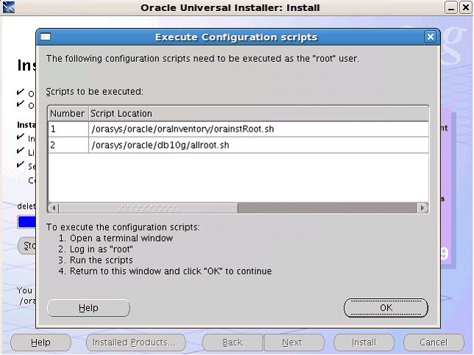Select number cell 1 in scripts table
474x355 pixels.
point(68,129)
